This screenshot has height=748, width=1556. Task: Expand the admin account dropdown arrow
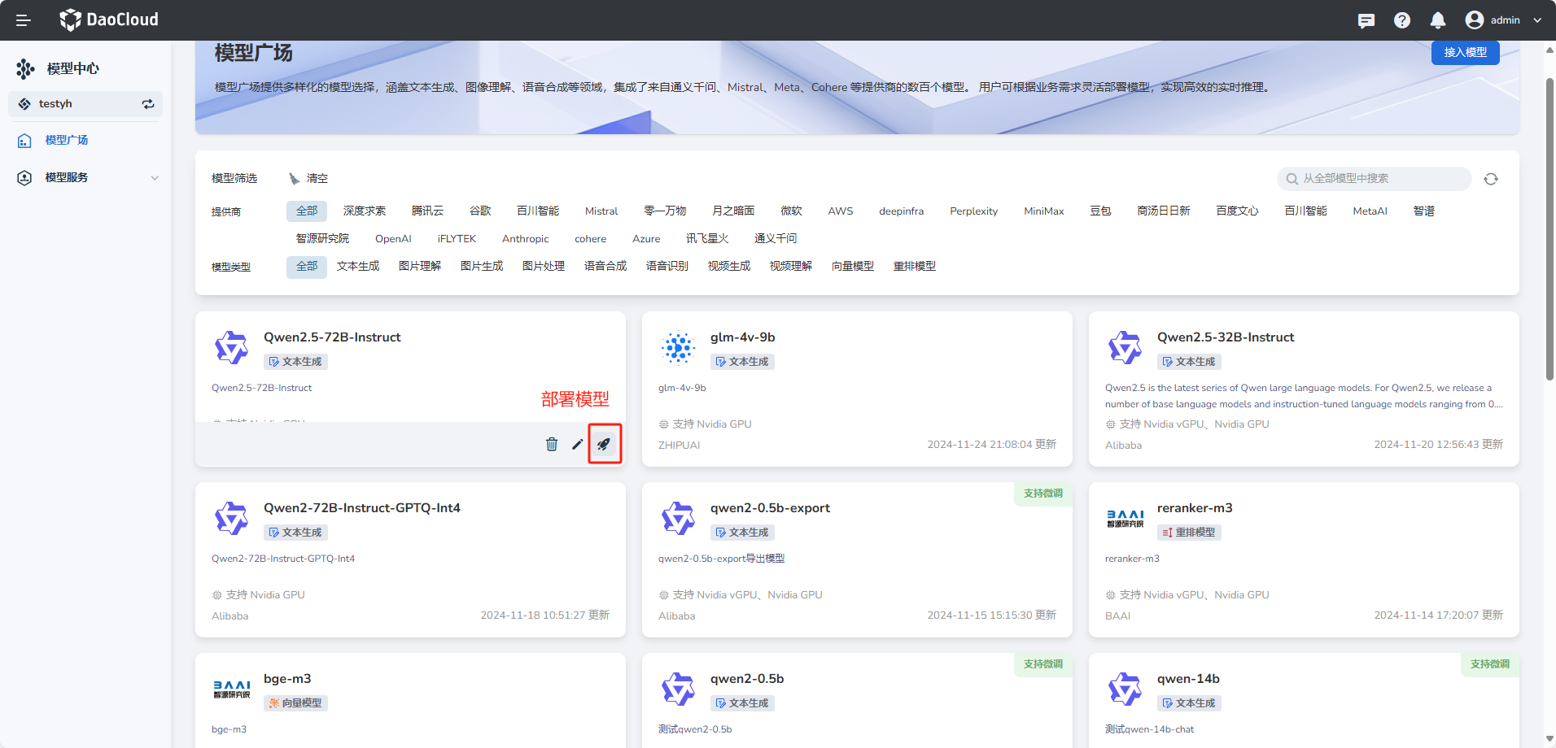(1537, 20)
